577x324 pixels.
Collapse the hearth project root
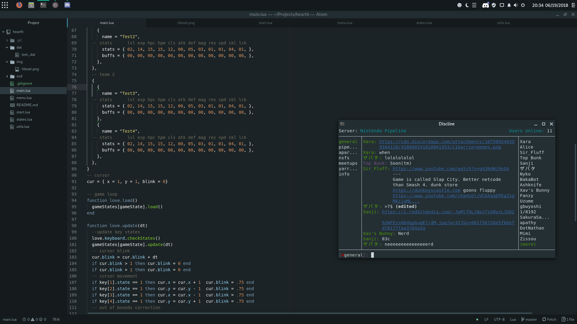3,32
